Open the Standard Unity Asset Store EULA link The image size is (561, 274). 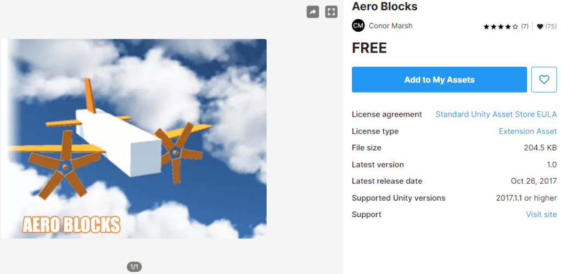(x=496, y=115)
